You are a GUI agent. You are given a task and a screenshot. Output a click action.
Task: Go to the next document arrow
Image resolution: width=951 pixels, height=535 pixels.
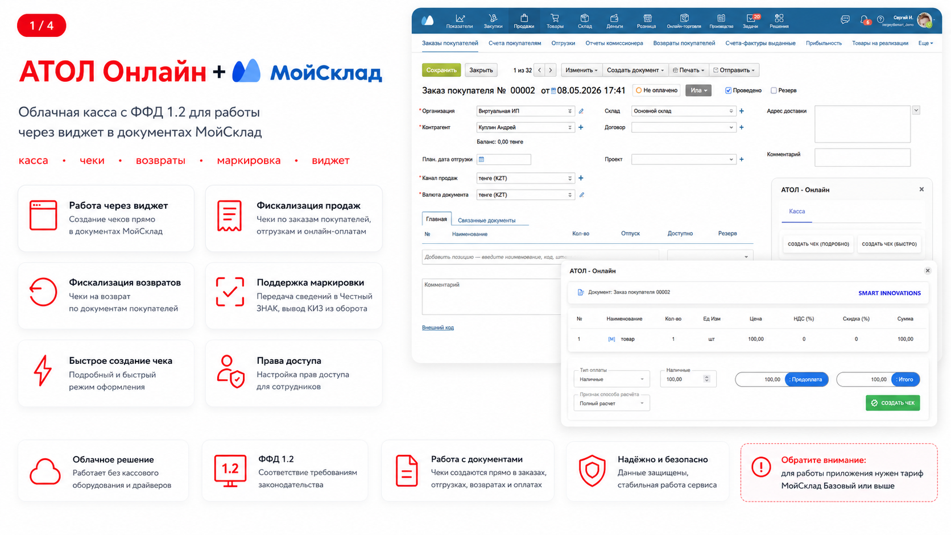(551, 70)
